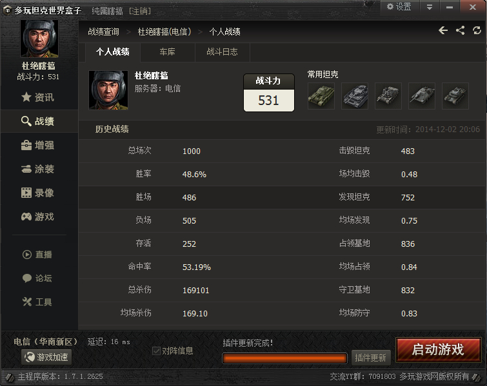This screenshot has width=487, height=386.
Task: Open the 游戏 gamepad section
Action: [x=38, y=217]
